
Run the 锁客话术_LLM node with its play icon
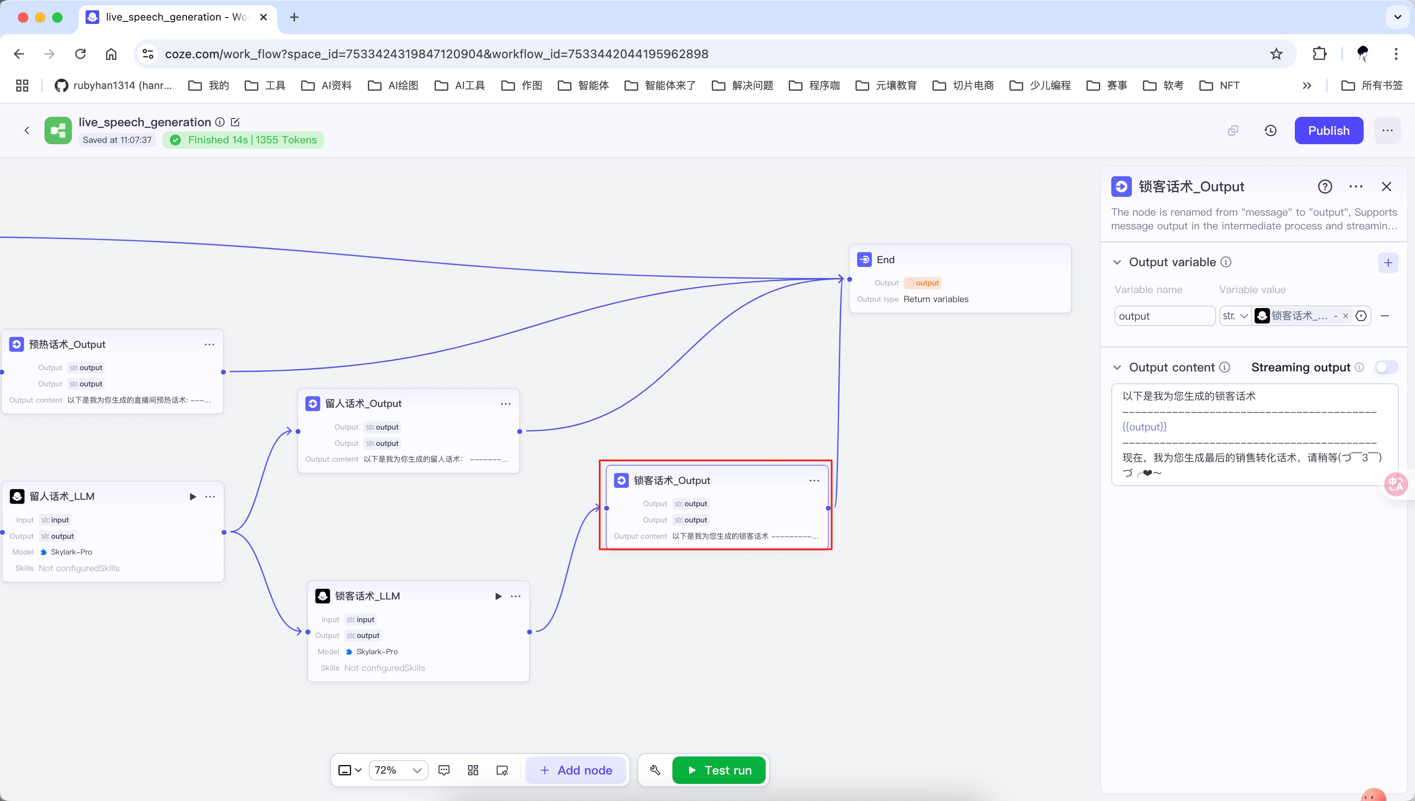point(498,596)
